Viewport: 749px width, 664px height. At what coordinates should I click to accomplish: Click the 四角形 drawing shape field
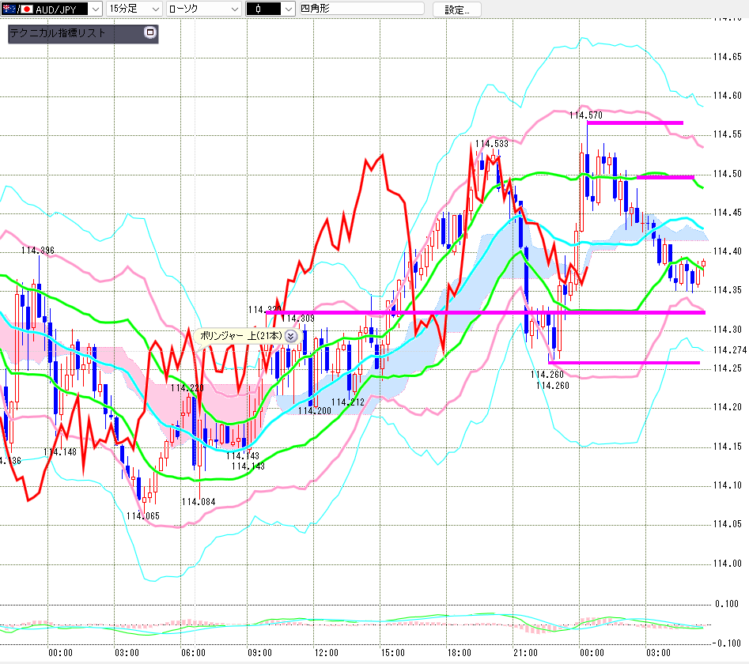[x=361, y=8]
